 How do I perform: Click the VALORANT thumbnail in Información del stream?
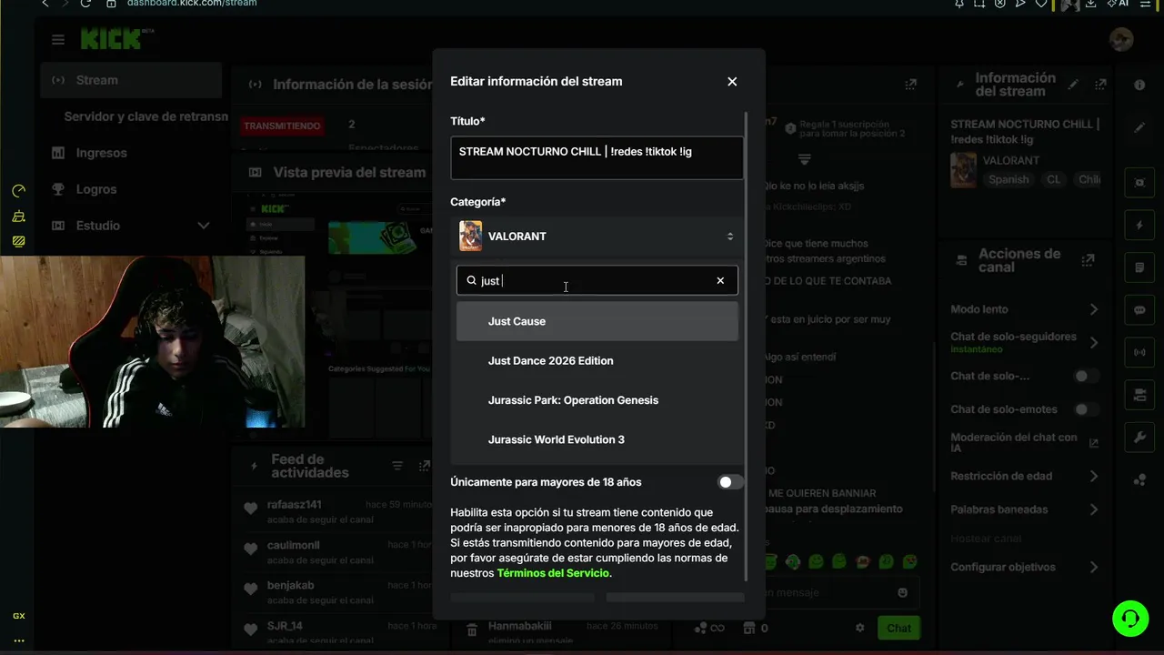pos(963,170)
